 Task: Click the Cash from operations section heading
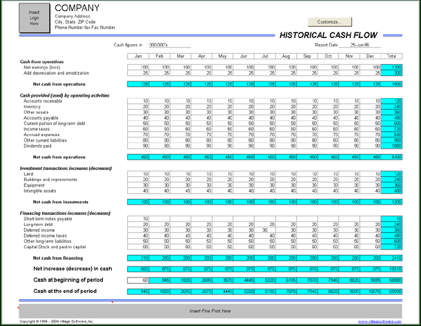pyautogui.click(x=42, y=61)
